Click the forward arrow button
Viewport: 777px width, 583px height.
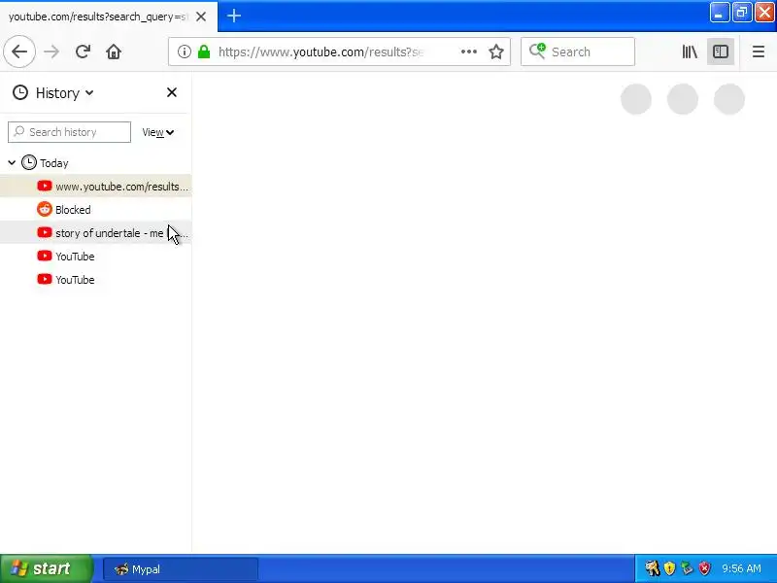51,51
